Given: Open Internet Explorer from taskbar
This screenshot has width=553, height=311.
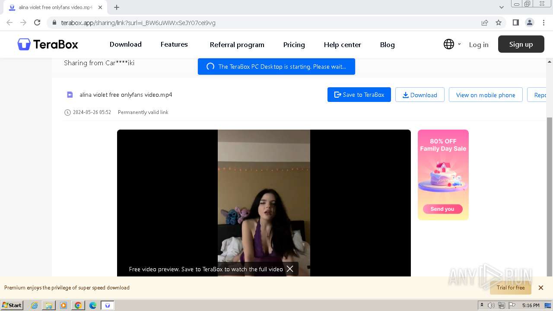Looking at the screenshot, I should (x=34, y=305).
